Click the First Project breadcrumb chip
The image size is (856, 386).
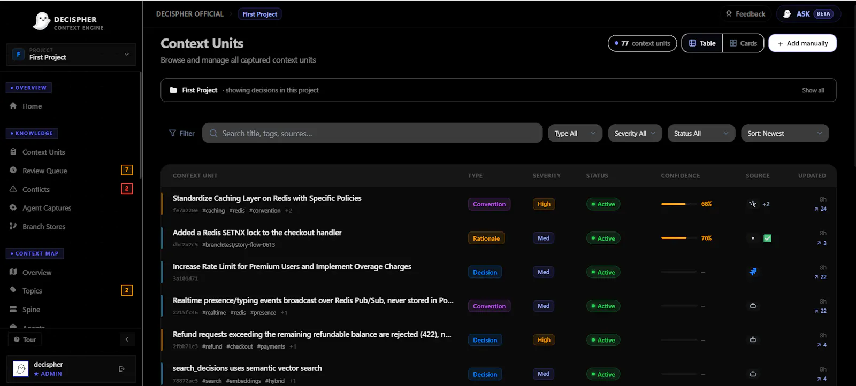(x=259, y=14)
